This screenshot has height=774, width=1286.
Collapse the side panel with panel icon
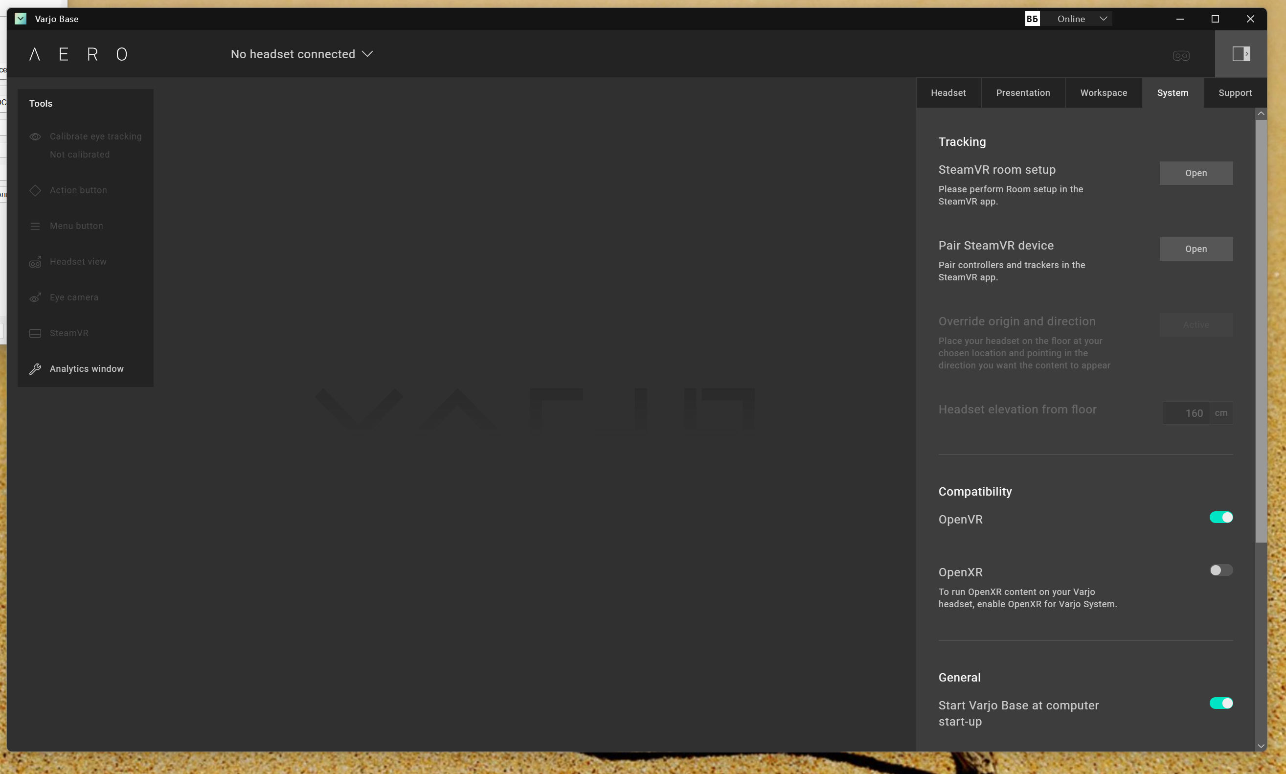click(1241, 54)
